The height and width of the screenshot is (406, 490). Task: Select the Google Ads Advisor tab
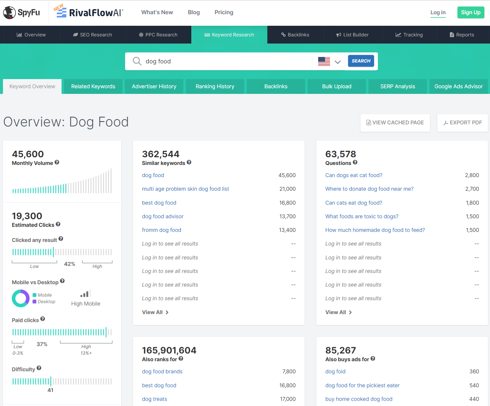(459, 86)
